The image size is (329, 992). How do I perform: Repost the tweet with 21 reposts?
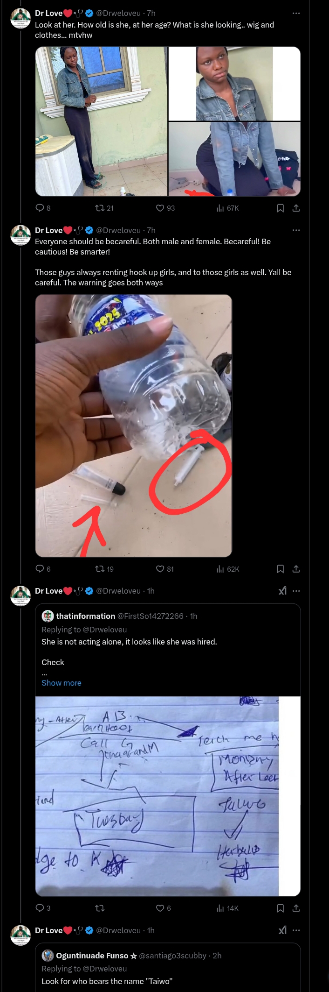pyautogui.click(x=100, y=208)
